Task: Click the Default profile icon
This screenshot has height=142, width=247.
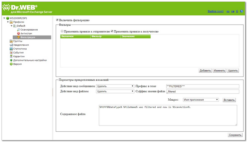Action: [x=15, y=26]
